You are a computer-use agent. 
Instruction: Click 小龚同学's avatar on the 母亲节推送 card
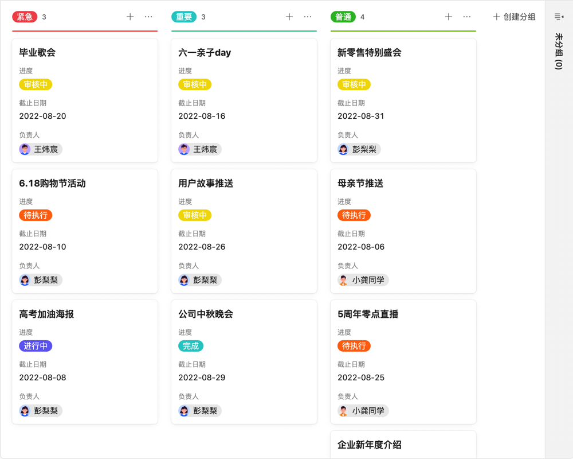(x=343, y=280)
